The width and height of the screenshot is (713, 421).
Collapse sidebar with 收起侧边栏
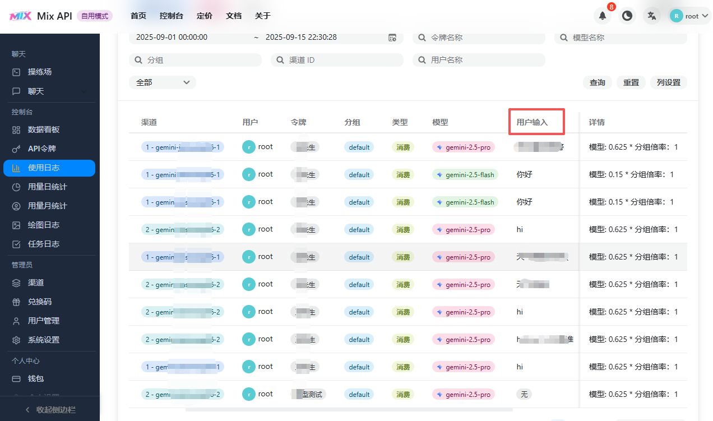tap(50, 410)
